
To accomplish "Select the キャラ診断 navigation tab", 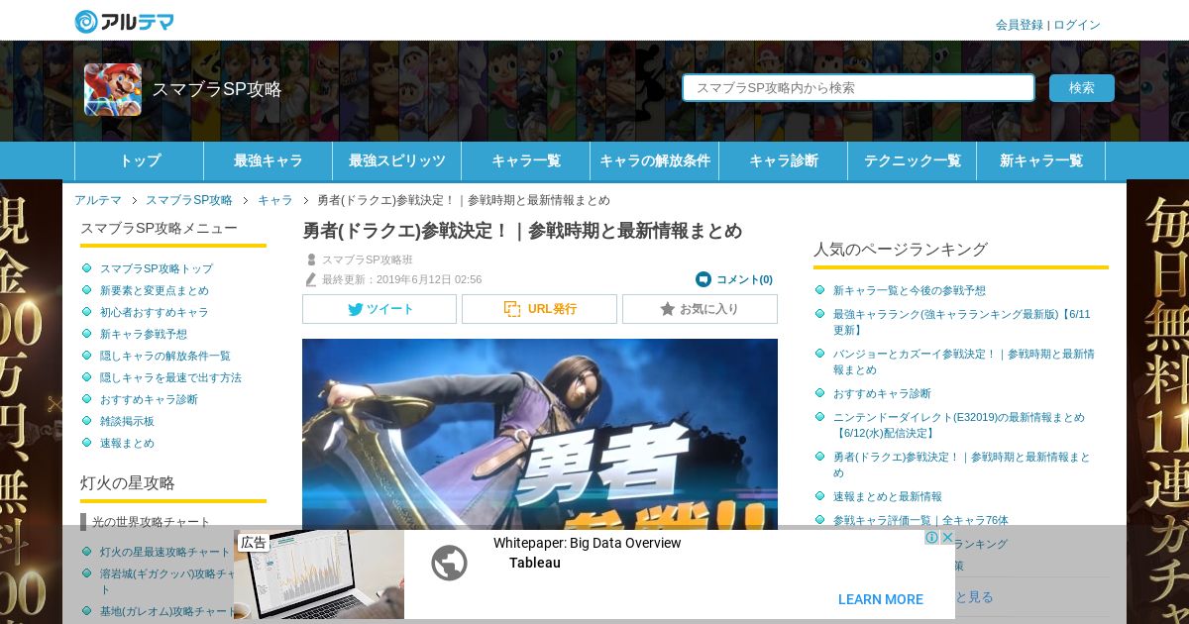I will (x=784, y=160).
